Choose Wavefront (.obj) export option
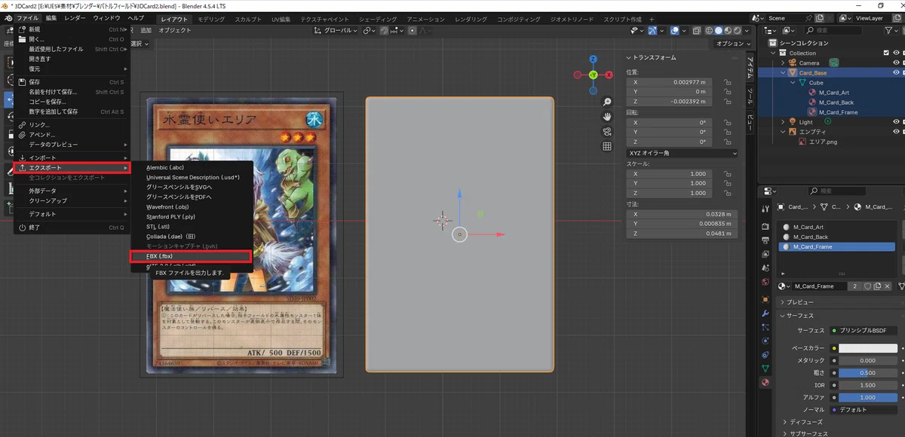 192,206
